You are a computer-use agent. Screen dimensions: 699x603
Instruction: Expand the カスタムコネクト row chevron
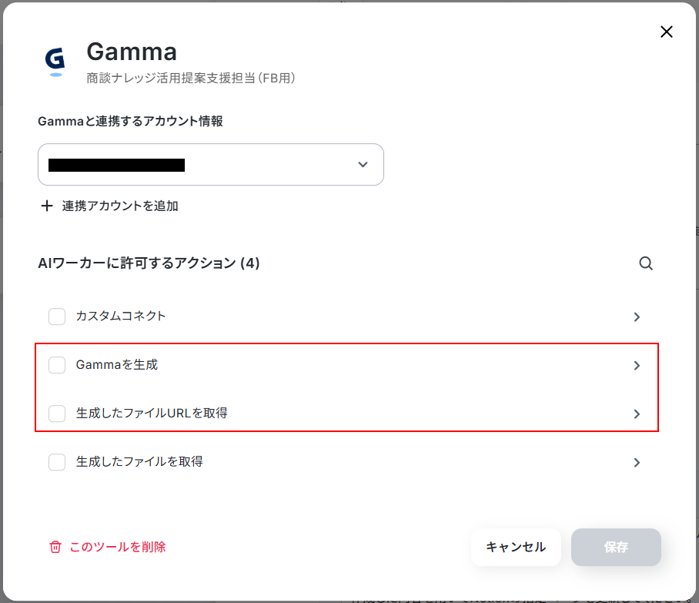click(x=637, y=317)
